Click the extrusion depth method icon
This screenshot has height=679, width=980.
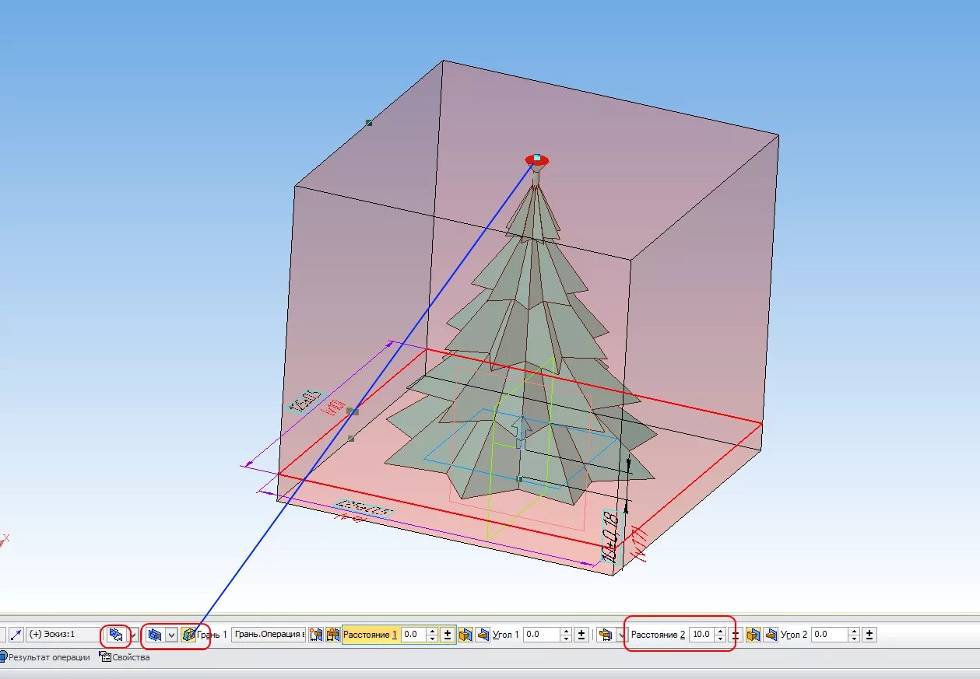[155, 635]
